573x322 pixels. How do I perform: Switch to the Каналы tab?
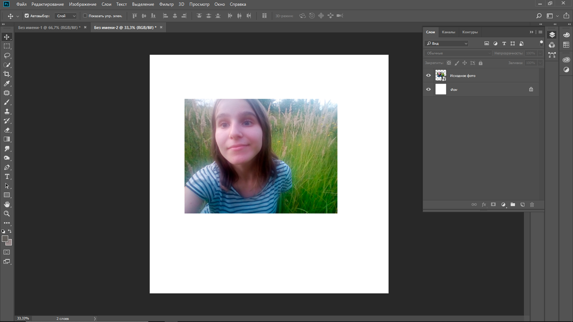point(448,32)
